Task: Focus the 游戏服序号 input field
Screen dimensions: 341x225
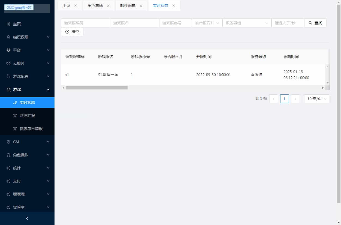Action: click(x=176, y=23)
